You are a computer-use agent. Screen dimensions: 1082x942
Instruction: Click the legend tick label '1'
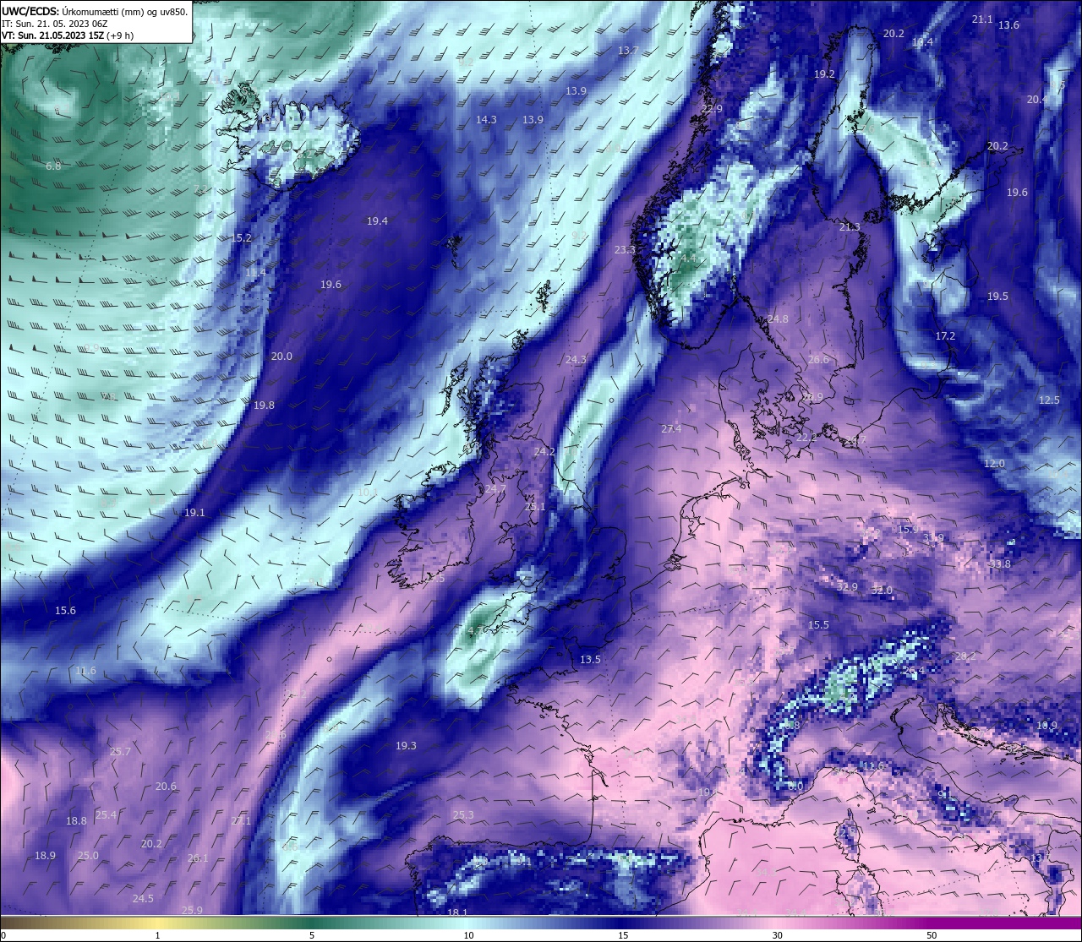157,935
